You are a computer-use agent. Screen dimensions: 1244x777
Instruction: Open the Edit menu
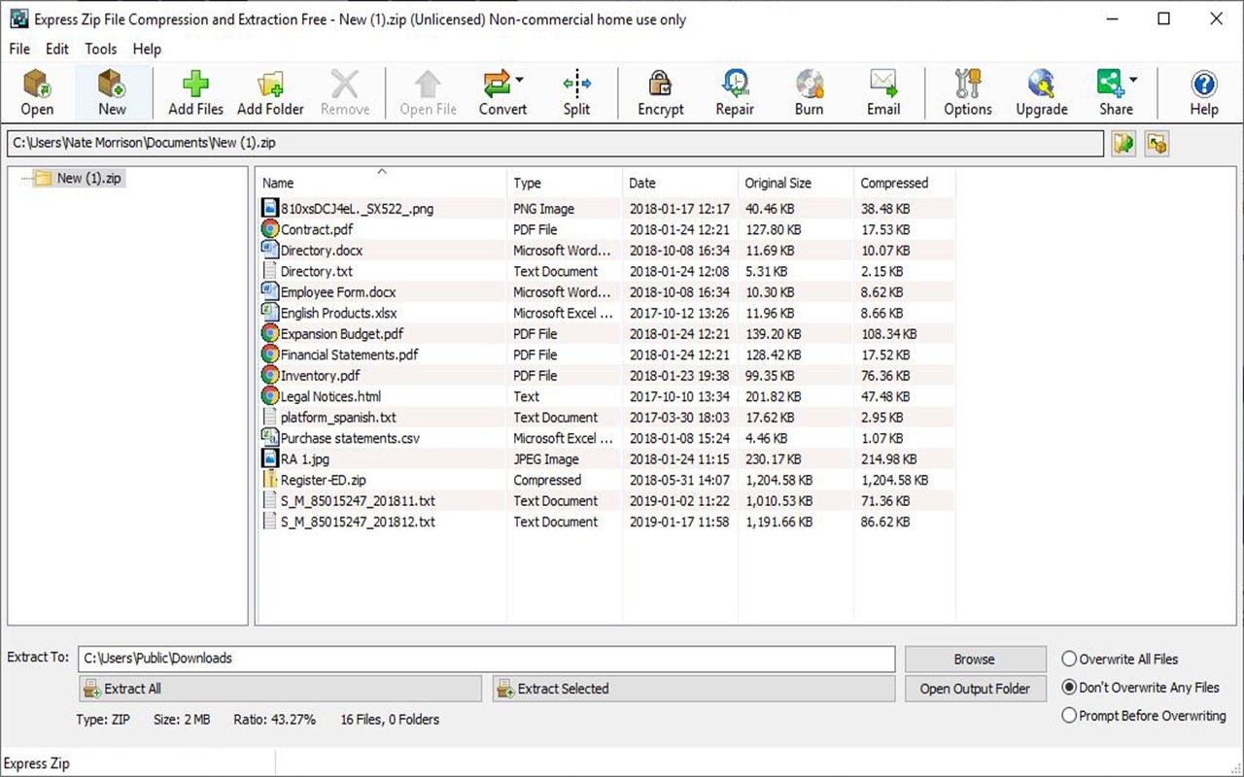coord(56,49)
